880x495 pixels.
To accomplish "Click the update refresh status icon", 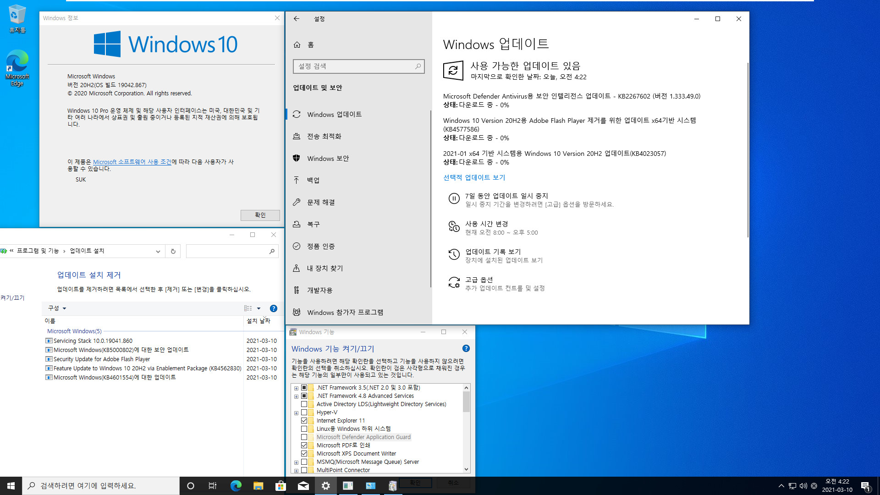I will pyautogui.click(x=453, y=70).
